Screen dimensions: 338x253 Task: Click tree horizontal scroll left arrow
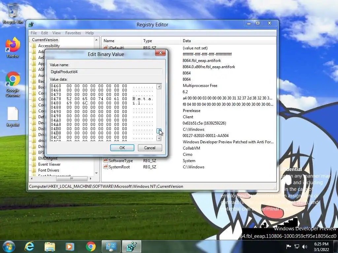tap(32, 179)
